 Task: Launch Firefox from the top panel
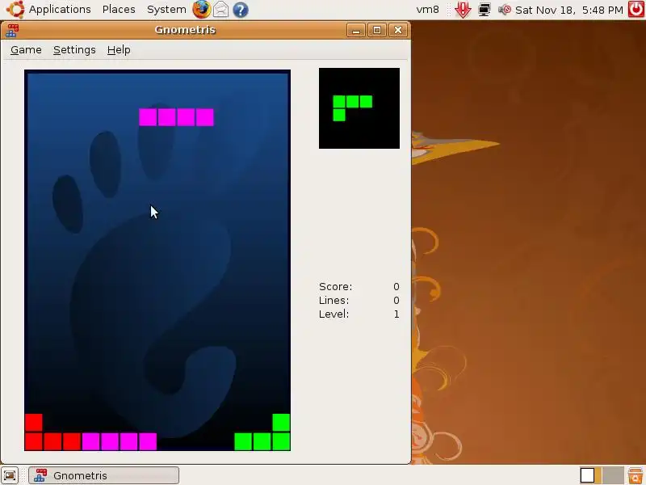201,10
